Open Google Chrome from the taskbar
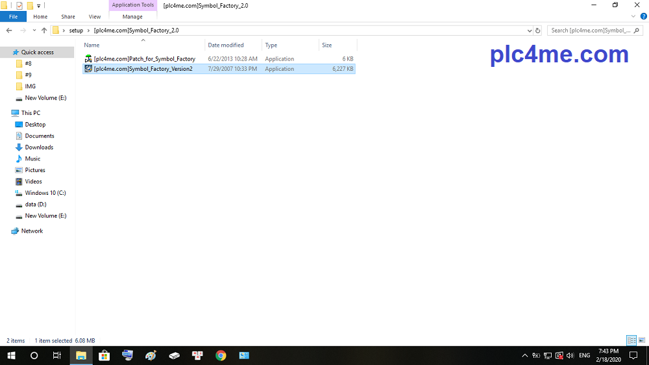Image resolution: width=649 pixels, height=365 pixels. click(x=221, y=355)
